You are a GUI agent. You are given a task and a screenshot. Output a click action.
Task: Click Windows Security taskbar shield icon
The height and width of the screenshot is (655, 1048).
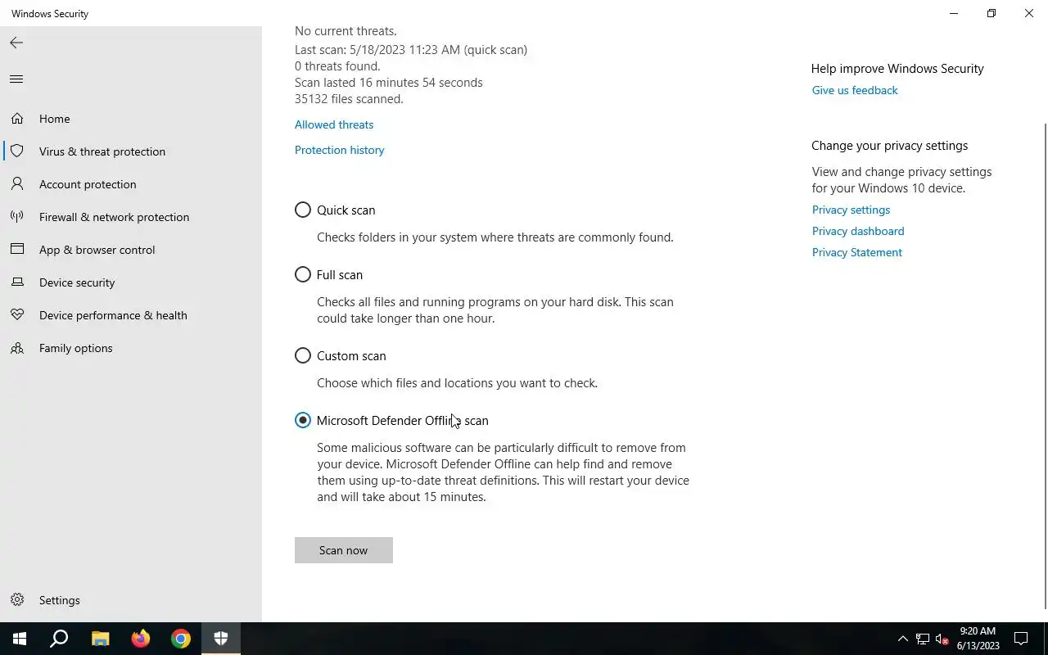point(221,639)
